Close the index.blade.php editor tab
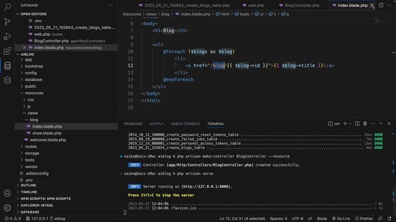 pyautogui.click(x=372, y=6)
